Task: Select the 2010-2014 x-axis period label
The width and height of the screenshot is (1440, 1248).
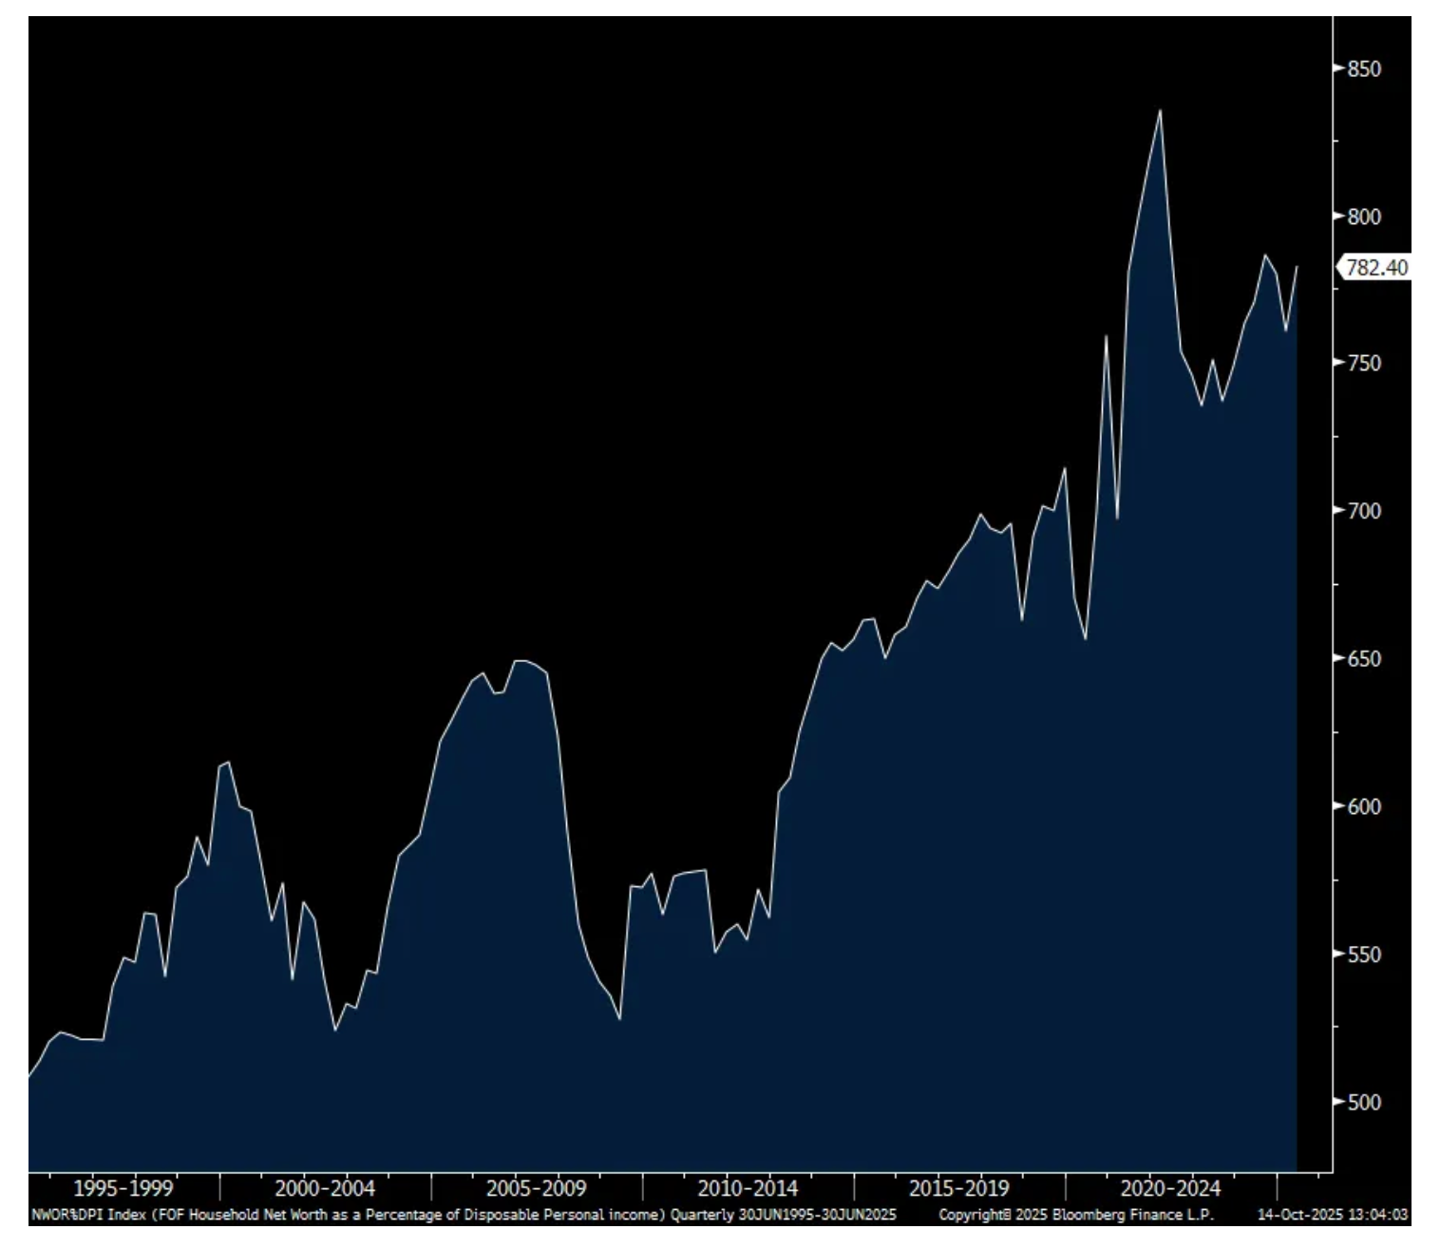Action: click(748, 1188)
